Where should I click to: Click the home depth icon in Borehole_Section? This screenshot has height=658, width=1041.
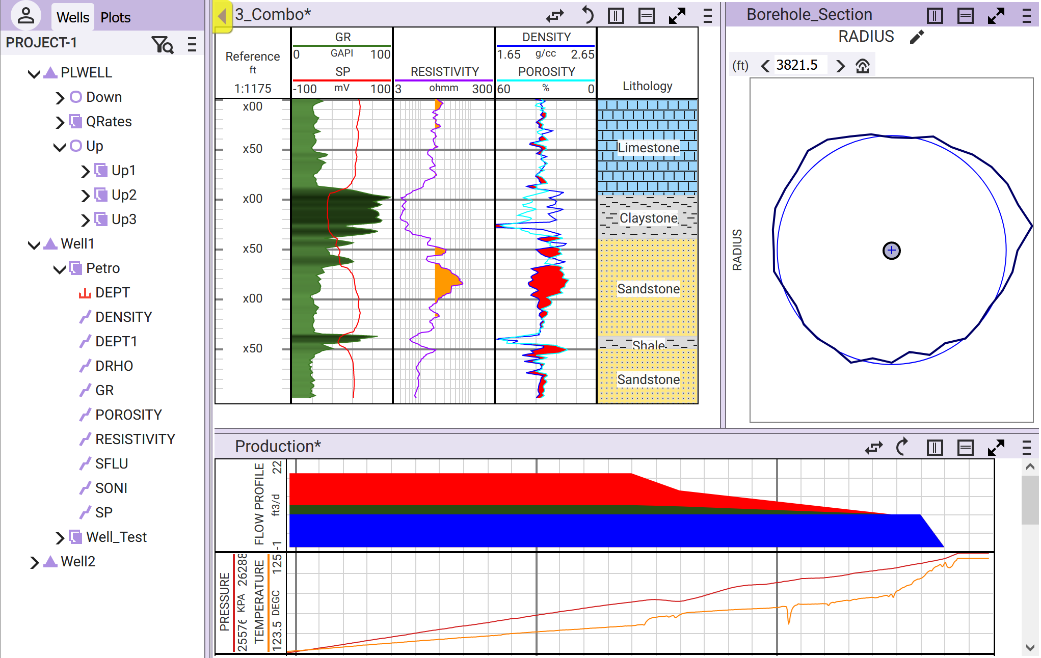point(863,66)
